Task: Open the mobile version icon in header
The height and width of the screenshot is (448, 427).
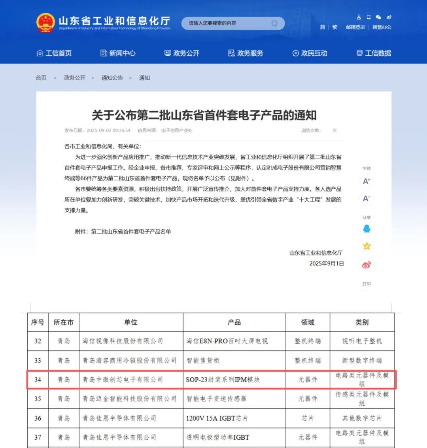Action: tap(369, 17)
